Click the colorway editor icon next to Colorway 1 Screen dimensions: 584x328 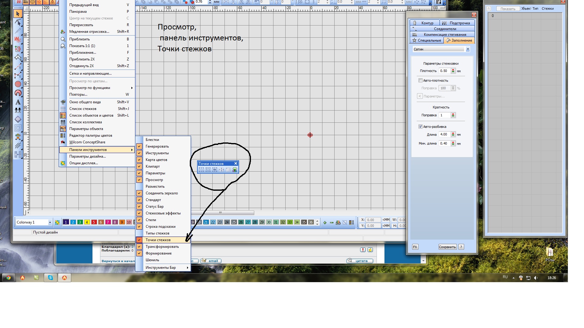(57, 222)
